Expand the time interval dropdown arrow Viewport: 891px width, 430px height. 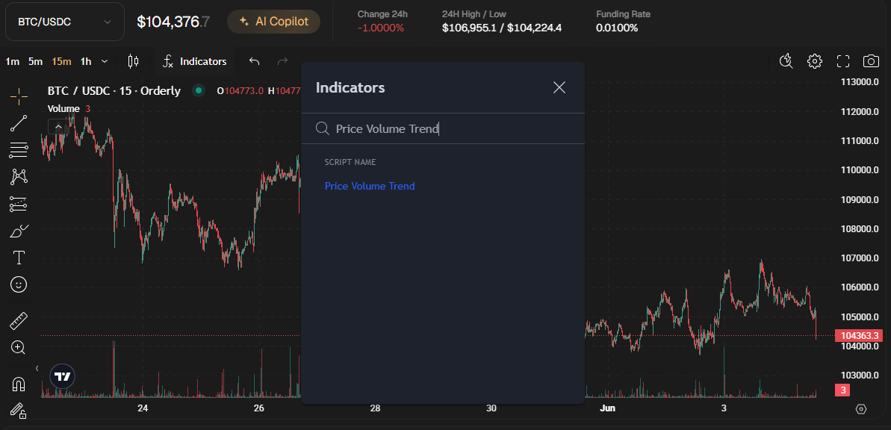105,61
